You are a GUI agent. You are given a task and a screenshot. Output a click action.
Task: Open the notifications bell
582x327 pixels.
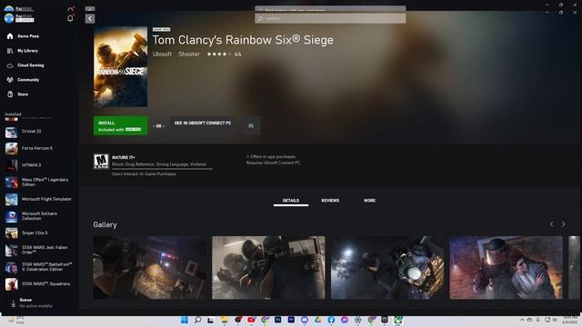point(70,18)
